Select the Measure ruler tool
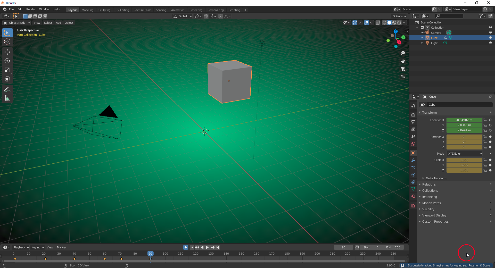The height and width of the screenshot is (268, 495). click(x=7, y=98)
